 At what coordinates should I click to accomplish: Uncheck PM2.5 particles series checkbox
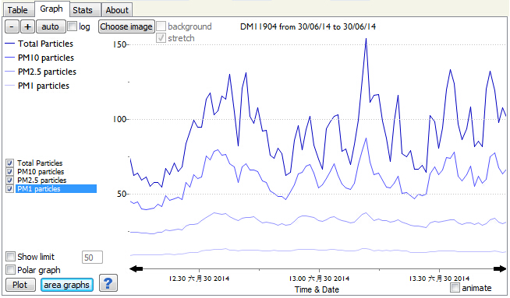click(x=10, y=181)
